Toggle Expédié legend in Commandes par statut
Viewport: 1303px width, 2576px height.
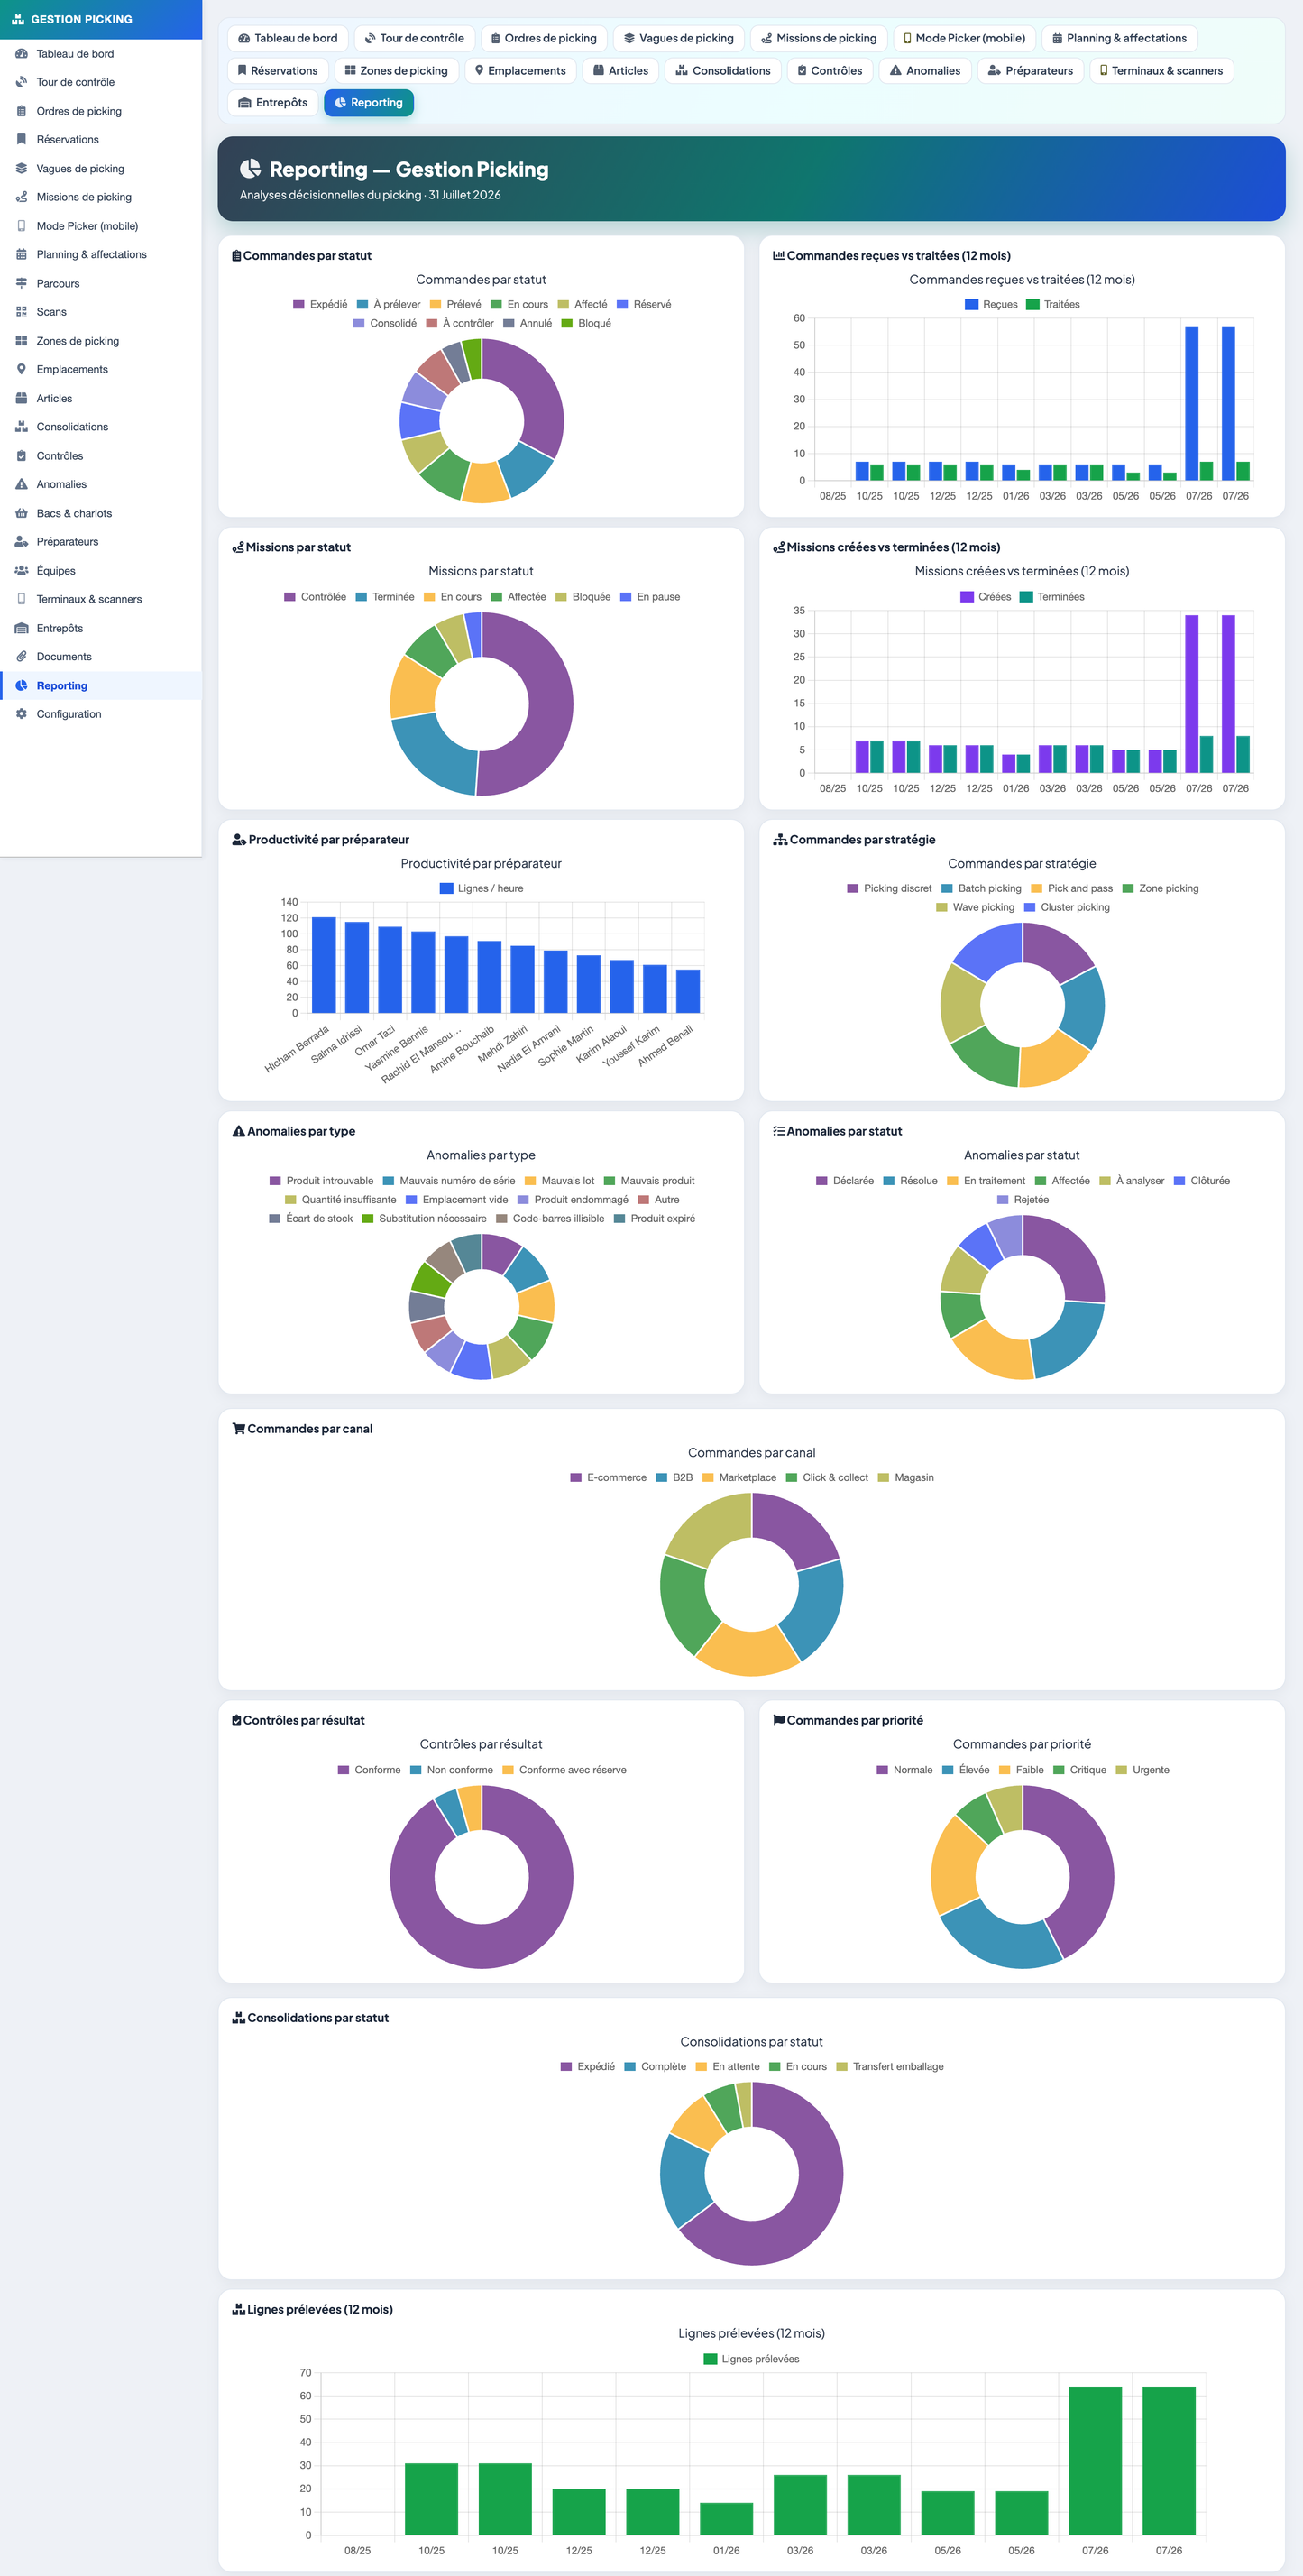click(320, 304)
